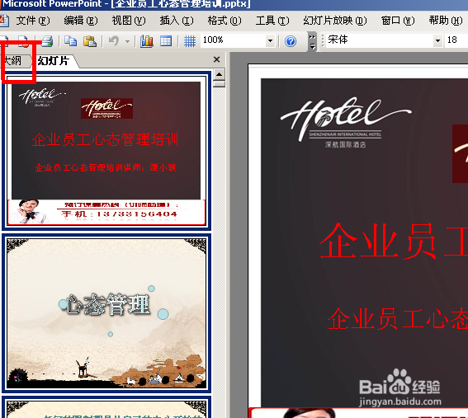
Task: Click the Paste clipboard icon
Action: point(89,41)
